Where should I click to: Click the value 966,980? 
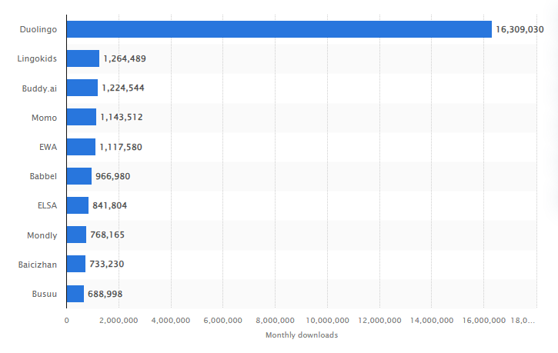click(x=113, y=176)
